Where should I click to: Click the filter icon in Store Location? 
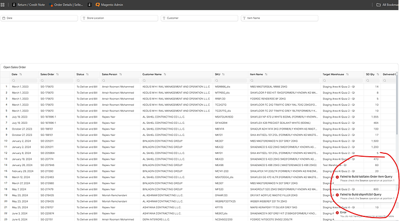pyautogui.click(x=83, y=18)
